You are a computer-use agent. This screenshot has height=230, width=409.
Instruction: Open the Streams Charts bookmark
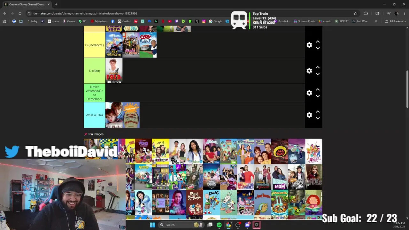(305, 21)
